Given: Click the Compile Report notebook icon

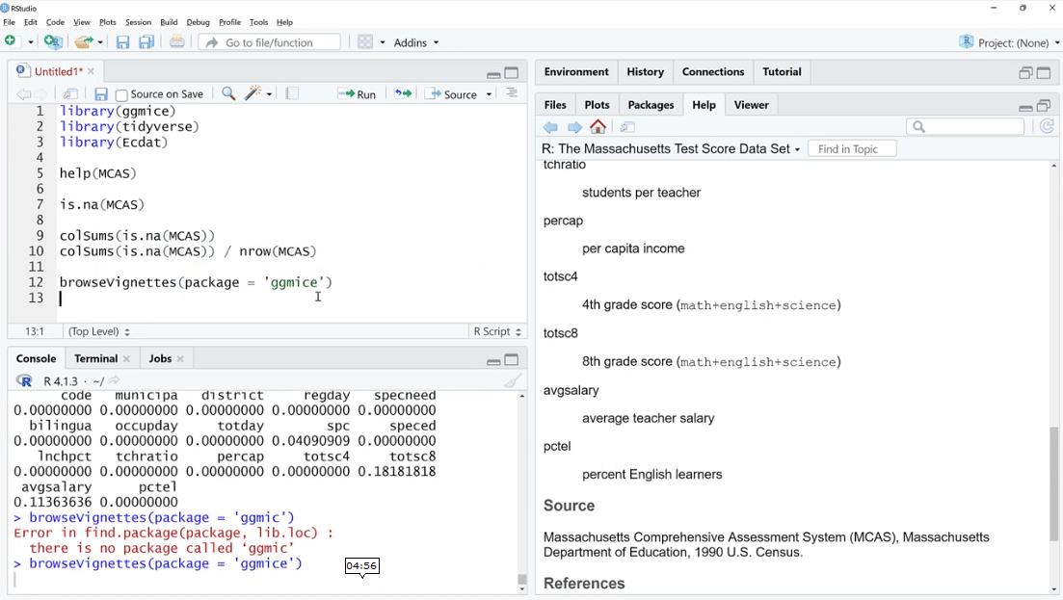Looking at the screenshot, I should click(292, 93).
